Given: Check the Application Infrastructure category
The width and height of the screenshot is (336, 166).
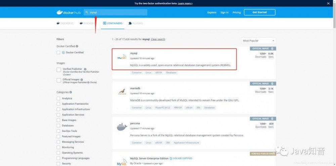Looking at the screenshot, I should click(58, 109).
